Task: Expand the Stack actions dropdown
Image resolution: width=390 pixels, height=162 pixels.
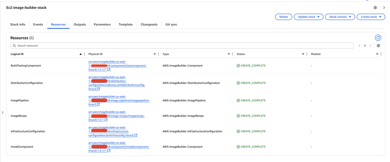Action: click(340, 17)
